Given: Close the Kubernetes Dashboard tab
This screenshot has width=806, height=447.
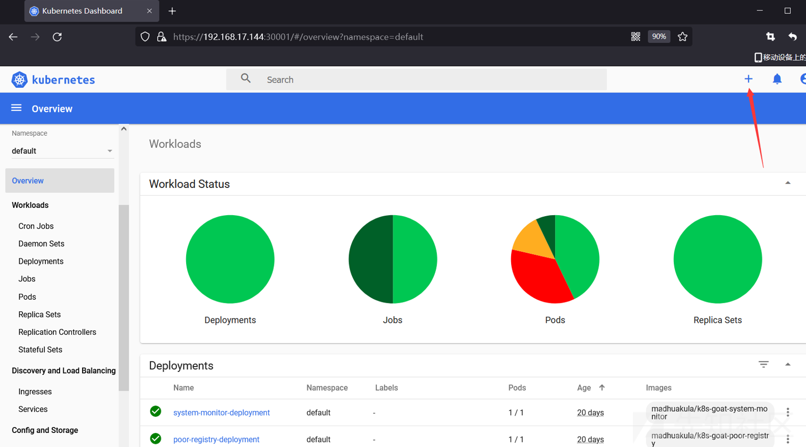Looking at the screenshot, I should [x=149, y=11].
